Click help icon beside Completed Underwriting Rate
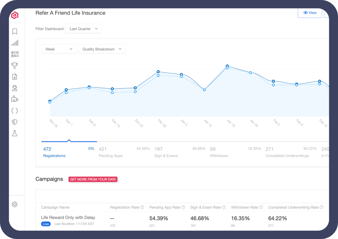The height and width of the screenshot is (239, 338). click(x=321, y=207)
